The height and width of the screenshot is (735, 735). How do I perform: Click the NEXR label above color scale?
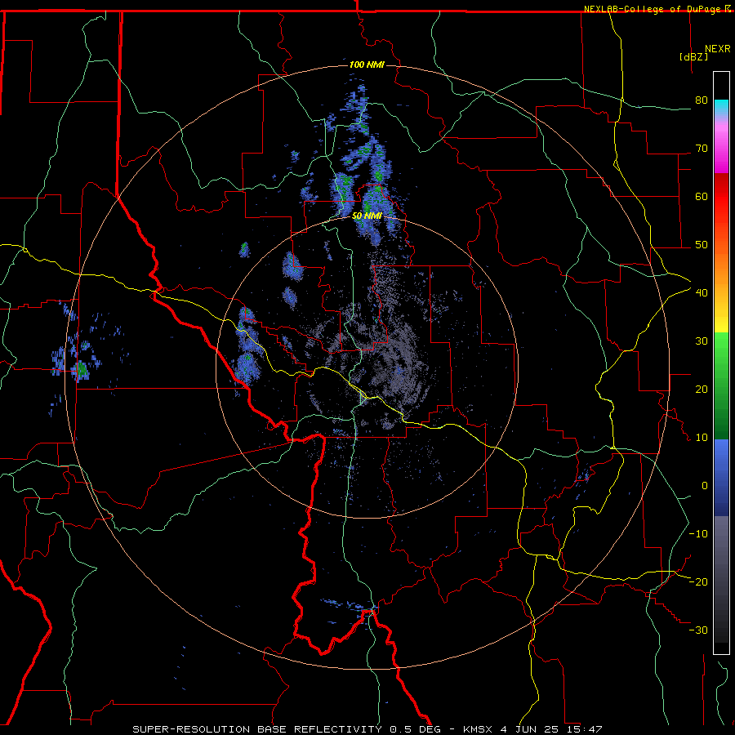click(x=718, y=49)
